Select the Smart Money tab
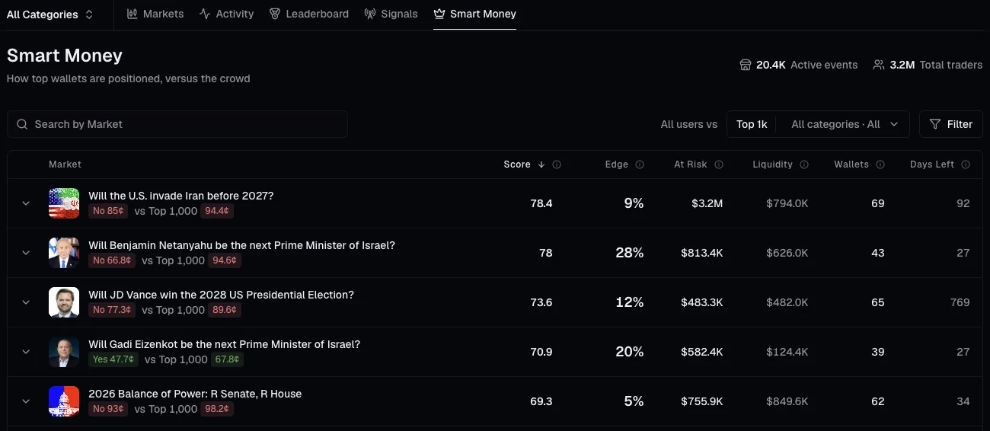Screen dimensions: 990x431 [474, 14]
